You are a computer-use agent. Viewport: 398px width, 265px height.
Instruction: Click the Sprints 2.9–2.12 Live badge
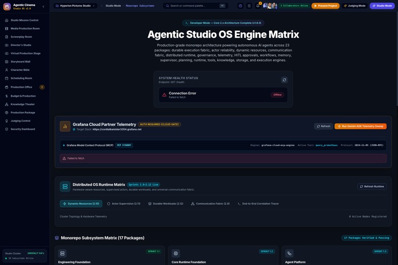[143, 185]
